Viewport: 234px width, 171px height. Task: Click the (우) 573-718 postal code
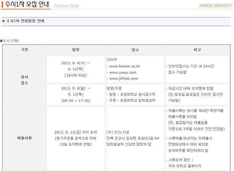coord(118,132)
